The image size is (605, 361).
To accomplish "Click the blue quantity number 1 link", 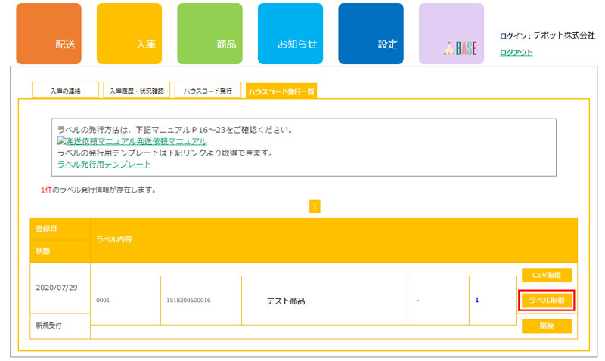I will coord(477,300).
